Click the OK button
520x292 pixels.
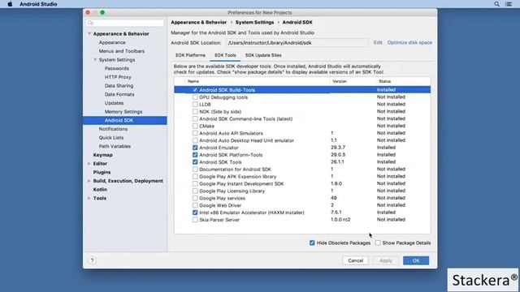(x=416, y=260)
